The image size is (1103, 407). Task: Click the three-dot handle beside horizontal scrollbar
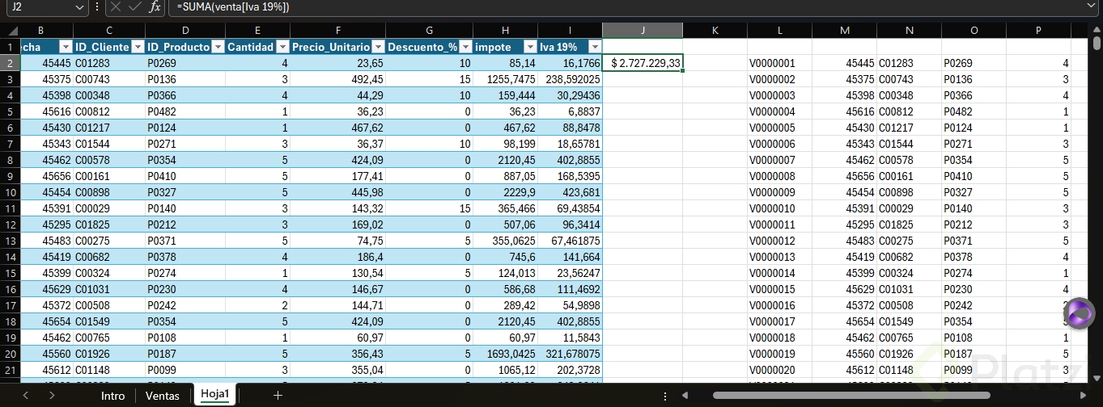[x=665, y=396]
